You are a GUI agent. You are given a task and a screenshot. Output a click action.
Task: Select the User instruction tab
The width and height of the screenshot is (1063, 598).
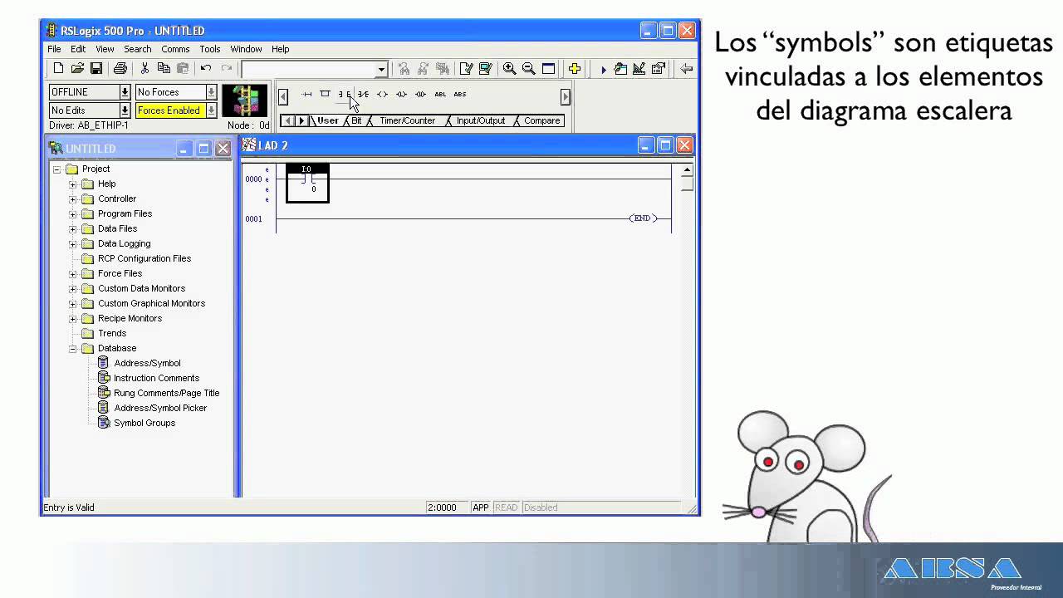pos(327,120)
